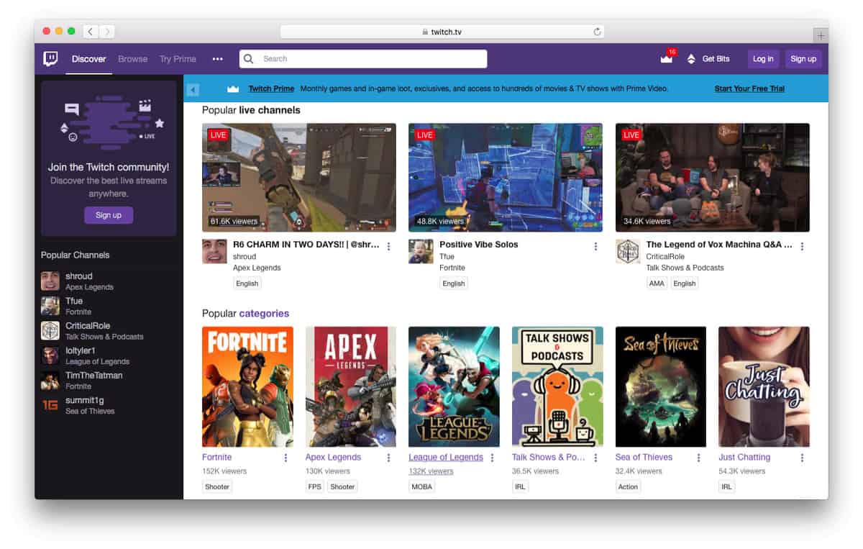The height and width of the screenshot is (549, 863).
Task: Click the Log in button
Action: coord(763,59)
